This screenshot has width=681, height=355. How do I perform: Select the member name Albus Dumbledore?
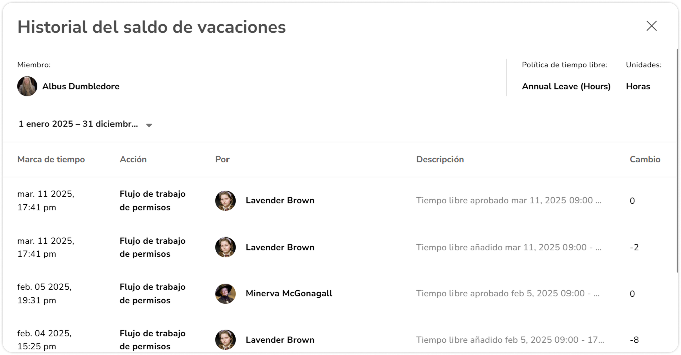(80, 86)
